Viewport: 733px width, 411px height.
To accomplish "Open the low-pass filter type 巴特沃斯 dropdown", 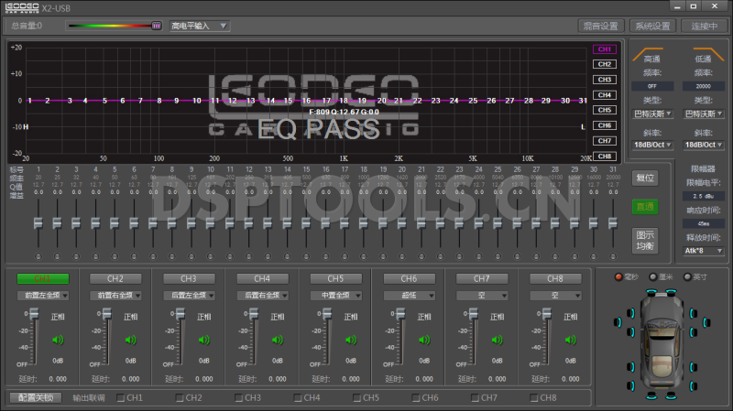I will [704, 114].
